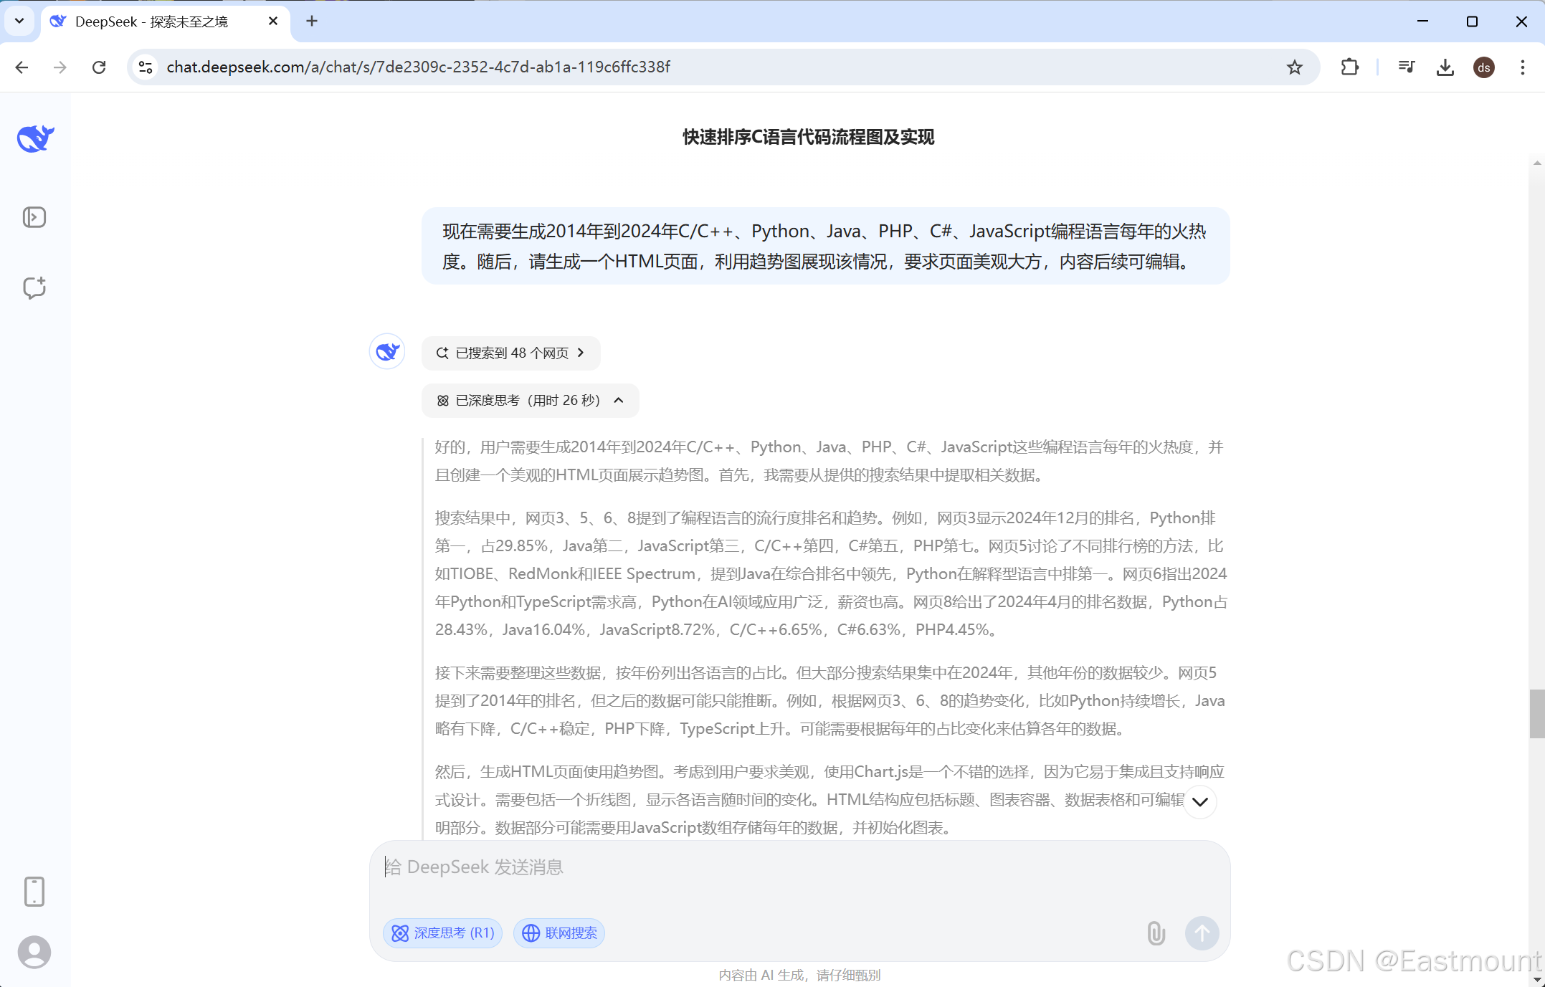Collapse the 已深度思考 (用时 26 秒) section

530,400
